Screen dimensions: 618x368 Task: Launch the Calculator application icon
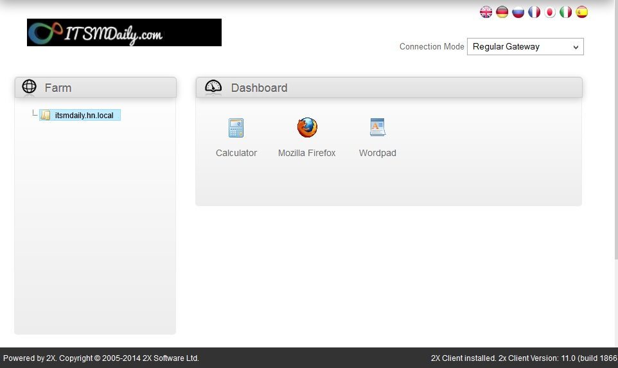coord(236,128)
